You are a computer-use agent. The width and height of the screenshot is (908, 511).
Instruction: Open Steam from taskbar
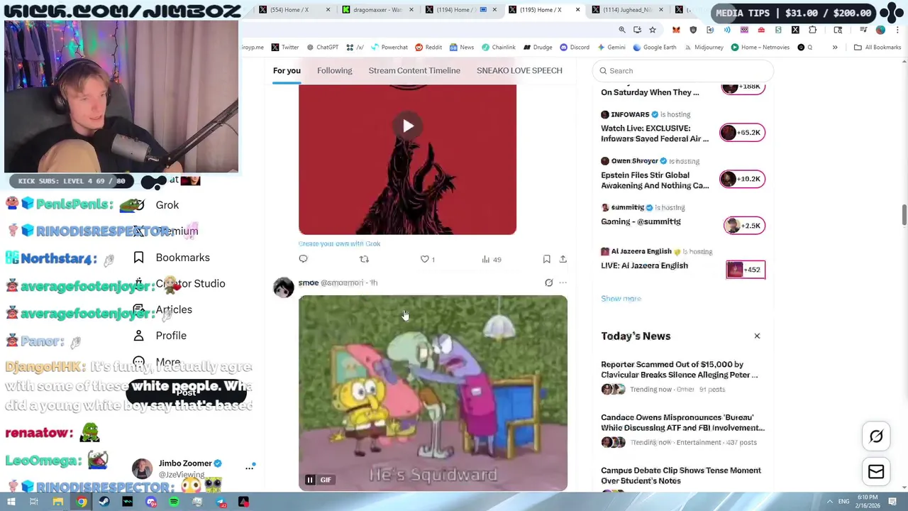pos(104,502)
